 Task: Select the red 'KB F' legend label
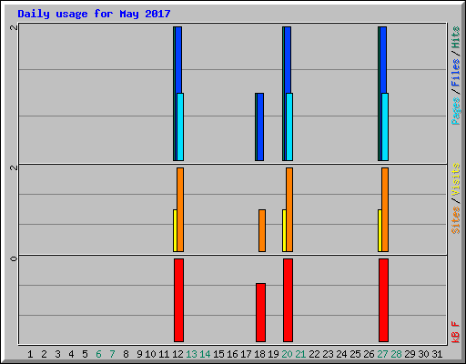point(456,332)
